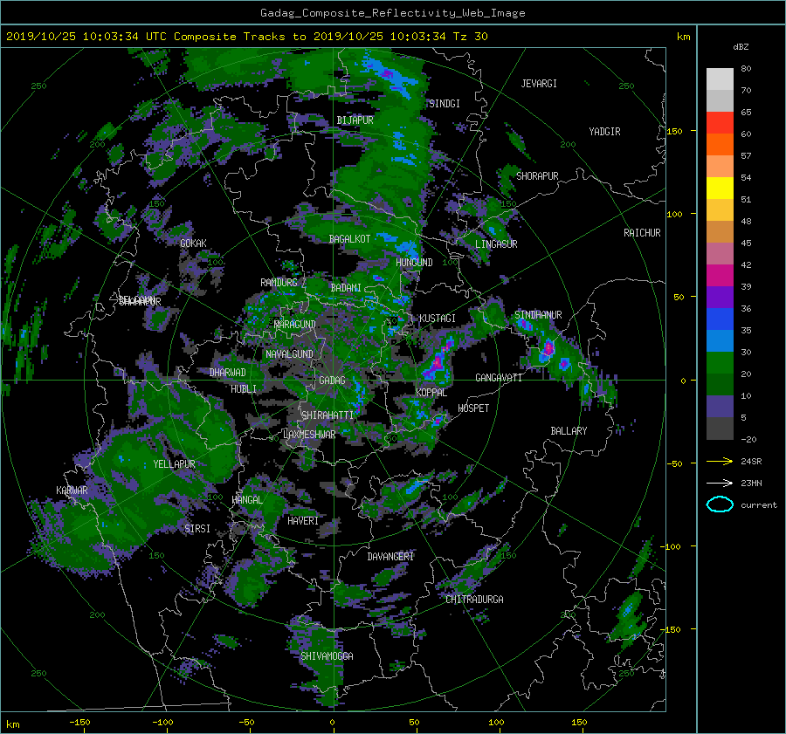Click the CHITRADURGA city label

[x=475, y=600]
